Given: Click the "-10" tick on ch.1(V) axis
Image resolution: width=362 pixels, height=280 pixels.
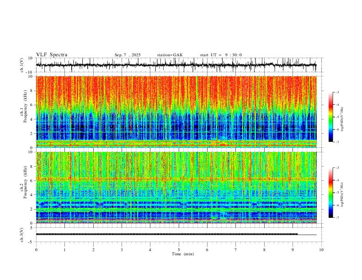Looking at the screenshot, I should click(x=30, y=72).
